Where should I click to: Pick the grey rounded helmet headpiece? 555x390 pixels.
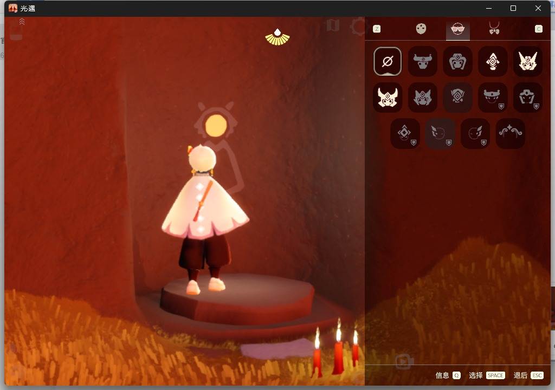click(457, 61)
